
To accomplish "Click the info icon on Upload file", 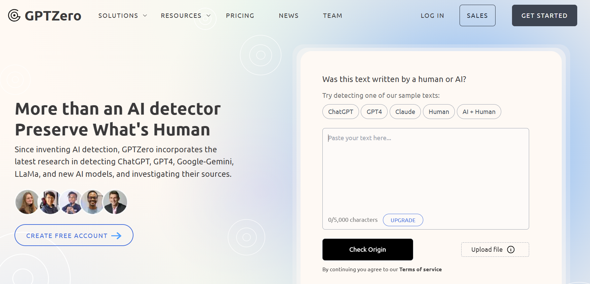I will [511, 249].
